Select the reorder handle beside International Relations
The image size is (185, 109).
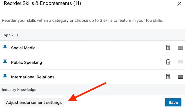[x=180, y=77]
